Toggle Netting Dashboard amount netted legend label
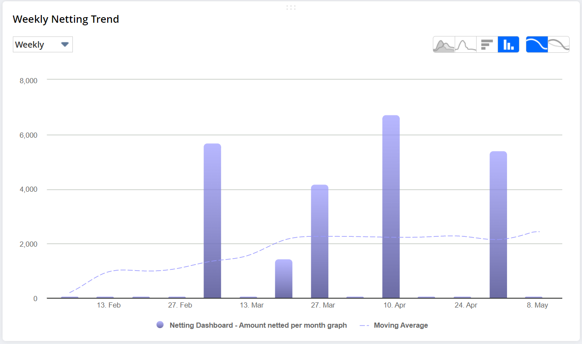 tap(258, 325)
